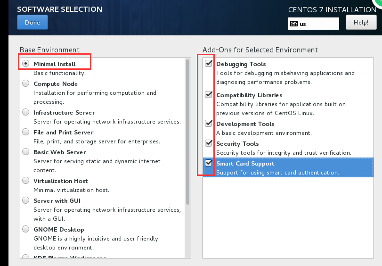This screenshot has height=266, width=382.
Task: Click the 'Infrastructure Server' label
Action: tap(64, 113)
